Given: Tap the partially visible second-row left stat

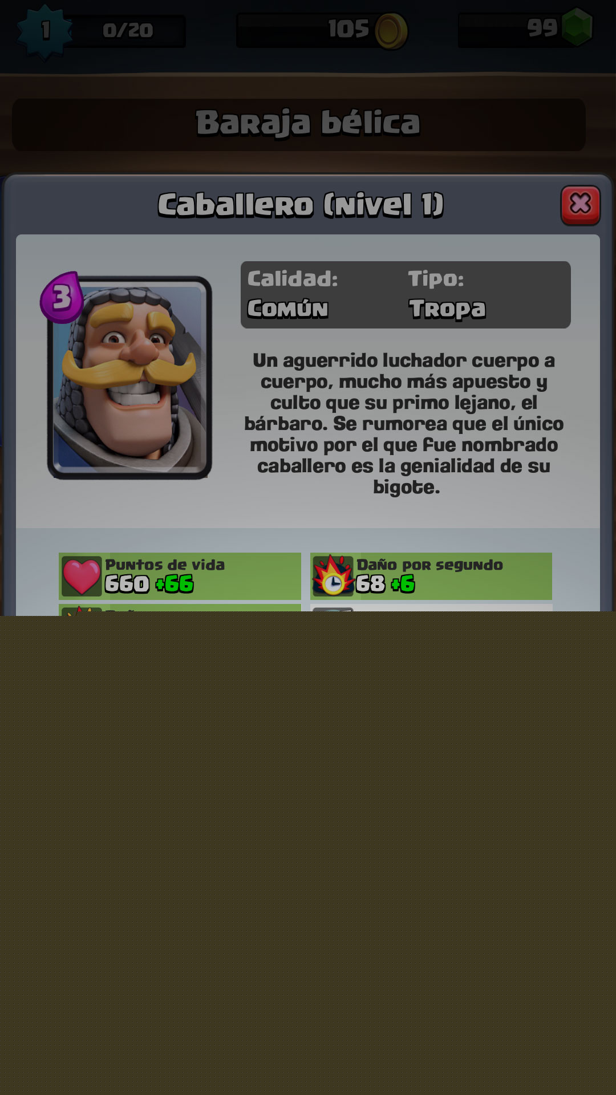Looking at the screenshot, I should pyautogui.click(x=180, y=610).
